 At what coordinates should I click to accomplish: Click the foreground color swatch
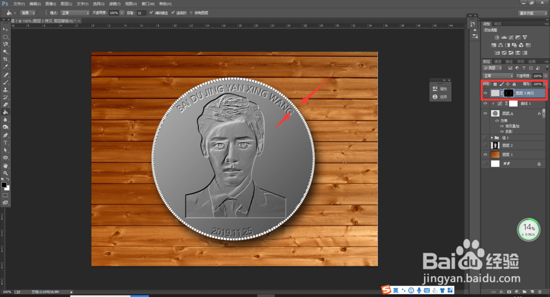tap(4, 185)
